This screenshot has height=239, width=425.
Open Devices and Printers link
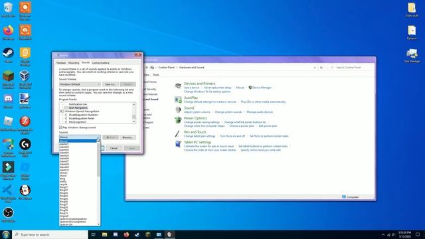199,84
